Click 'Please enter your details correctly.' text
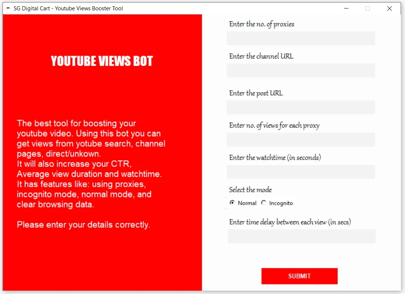The height and width of the screenshot is (294, 405). coord(83,225)
